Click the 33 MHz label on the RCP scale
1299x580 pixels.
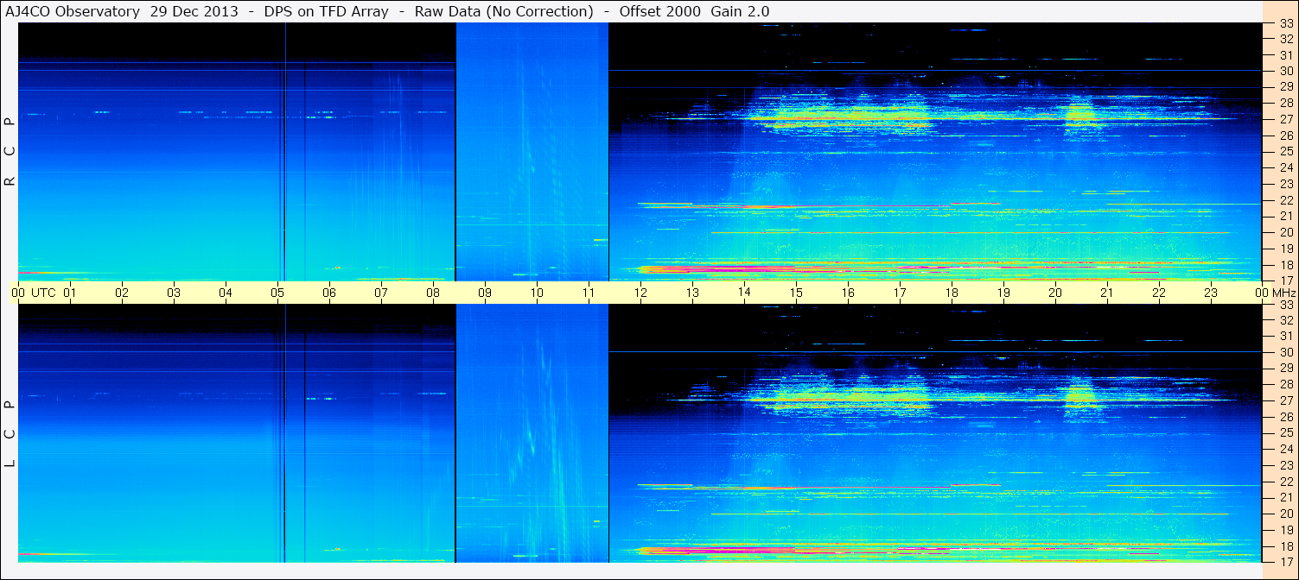(x=1286, y=23)
